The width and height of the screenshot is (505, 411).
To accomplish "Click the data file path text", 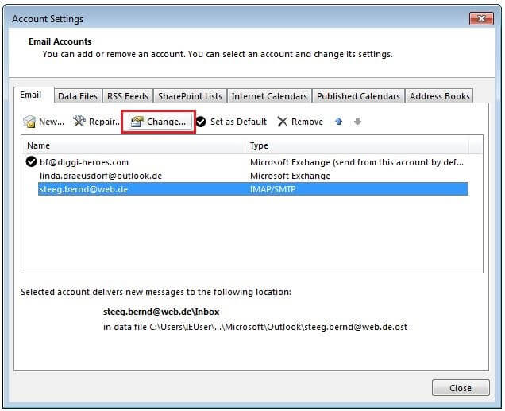I will click(255, 327).
